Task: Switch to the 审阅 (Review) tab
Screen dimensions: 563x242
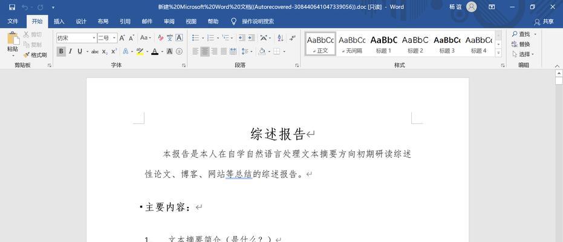Action: 169,21
